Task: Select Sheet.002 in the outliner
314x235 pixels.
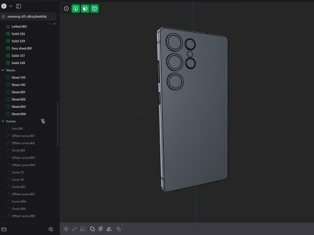Action: [x=18, y=99]
